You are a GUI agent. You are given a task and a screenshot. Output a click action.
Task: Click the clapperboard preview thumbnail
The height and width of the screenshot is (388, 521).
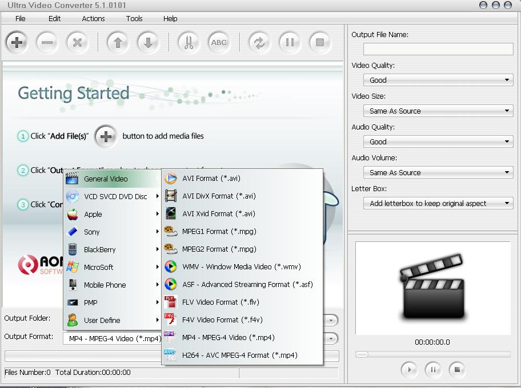[x=433, y=288]
